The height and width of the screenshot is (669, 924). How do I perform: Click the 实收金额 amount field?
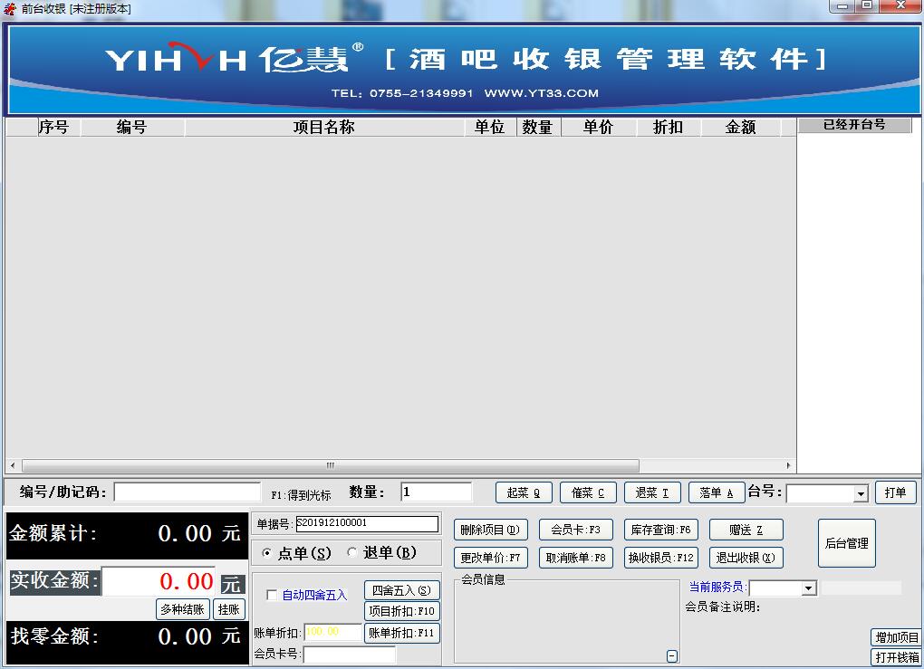pyautogui.click(x=159, y=581)
